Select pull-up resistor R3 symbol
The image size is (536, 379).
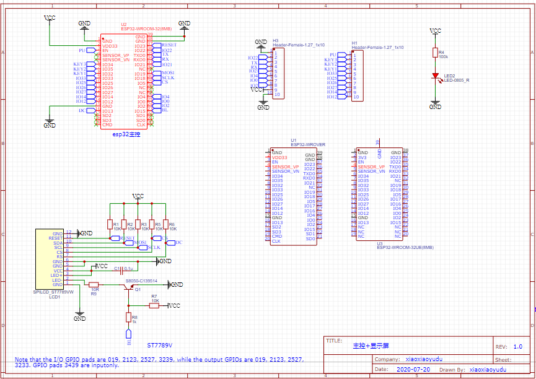[x=138, y=224]
